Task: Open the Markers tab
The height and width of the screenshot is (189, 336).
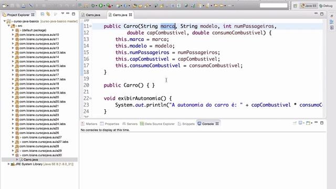Action: click(89, 124)
